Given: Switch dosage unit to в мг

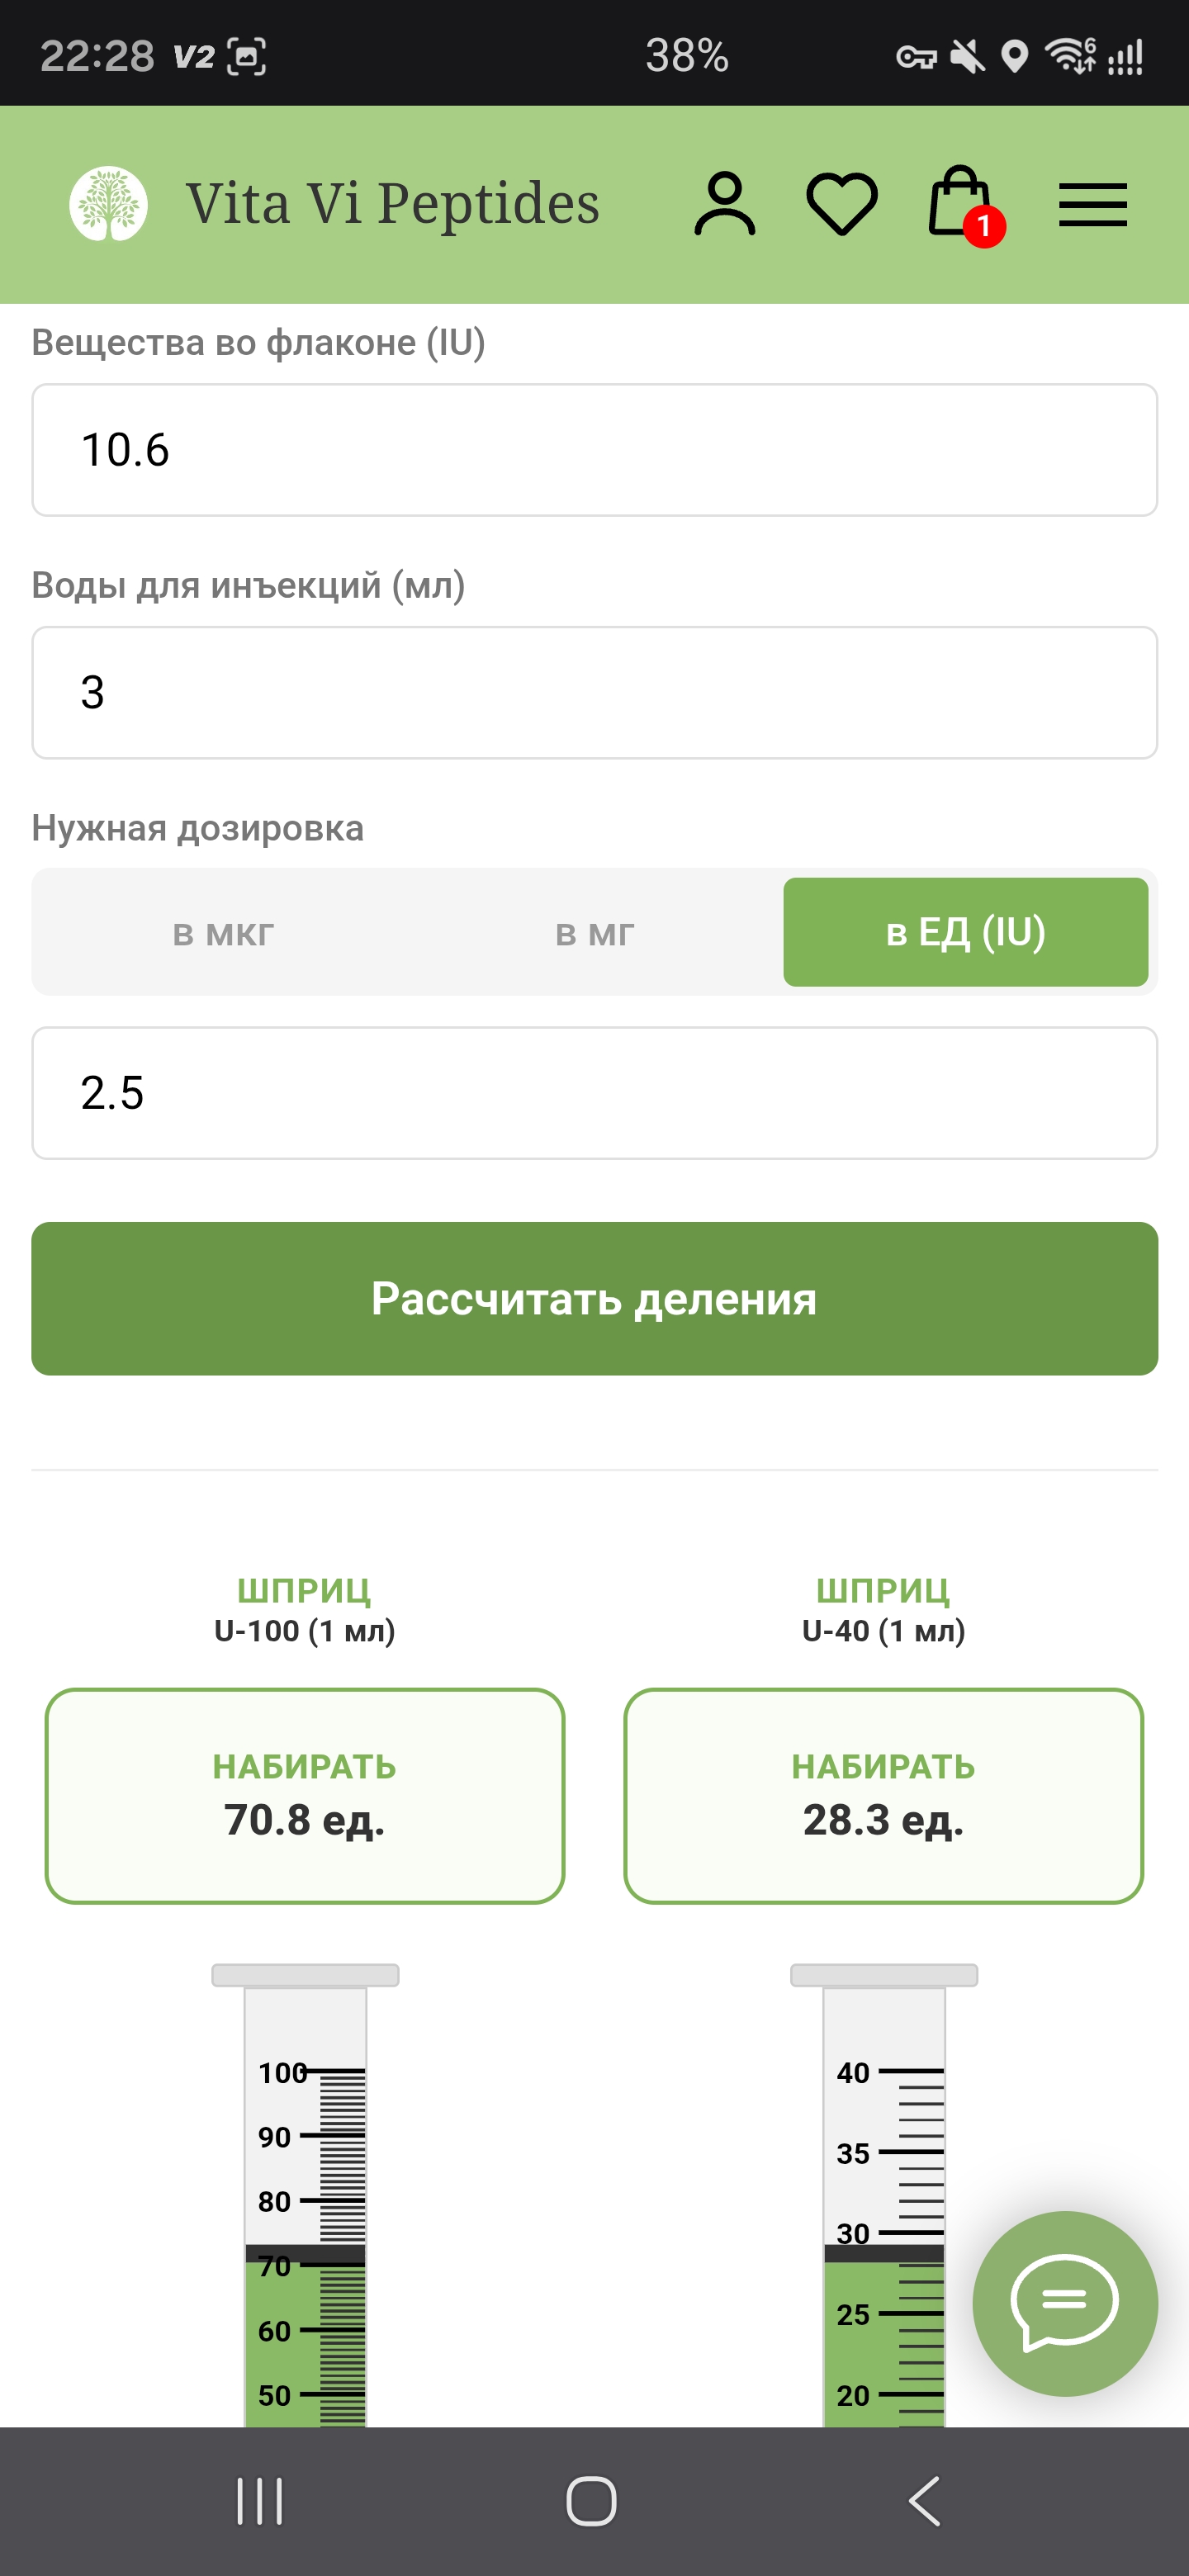Looking at the screenshot, I should (595, 933).
